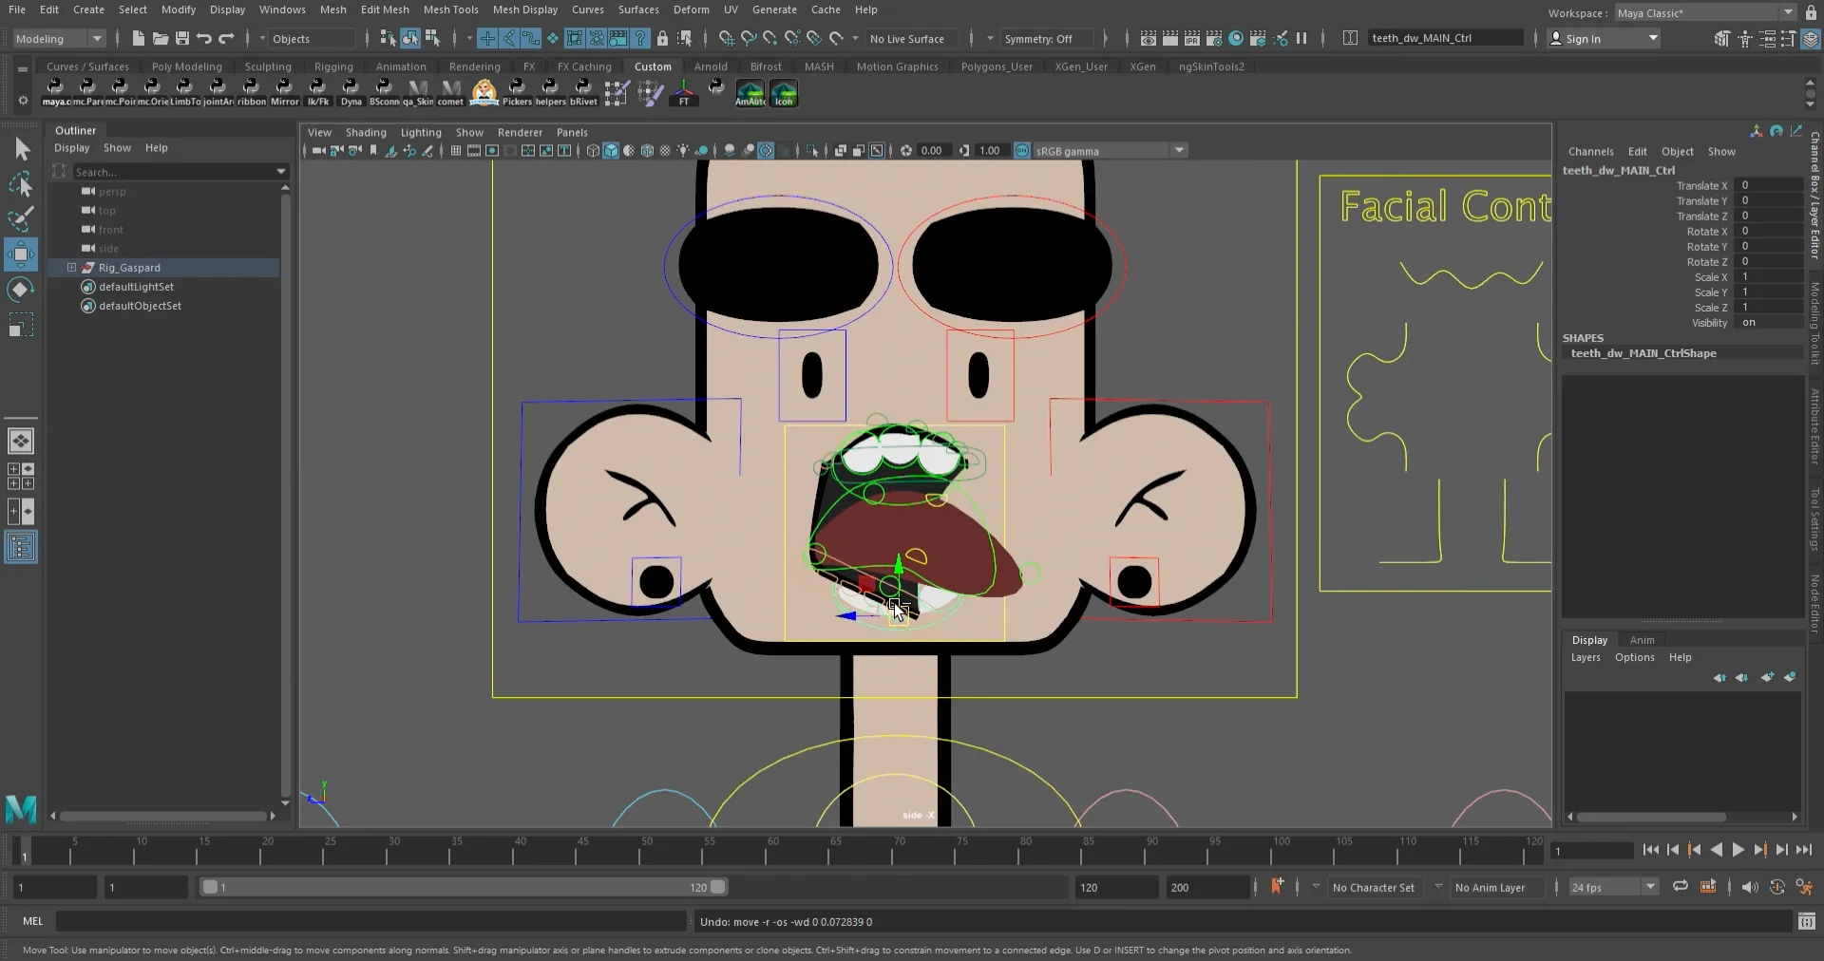Click the Undo icon in the toolbar
This screenshot has width=1824, height=961.
201,38
